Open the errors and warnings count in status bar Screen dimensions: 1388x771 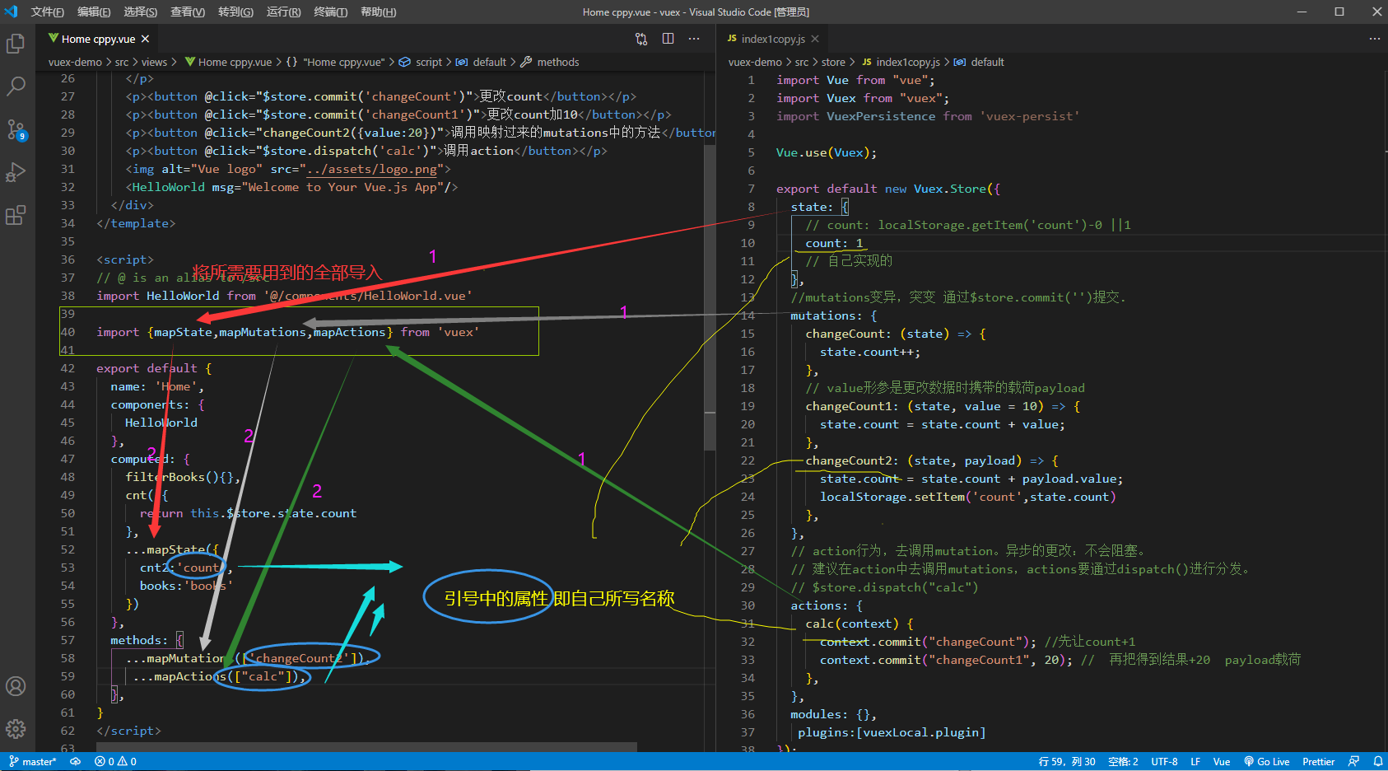tap(116, 762)
